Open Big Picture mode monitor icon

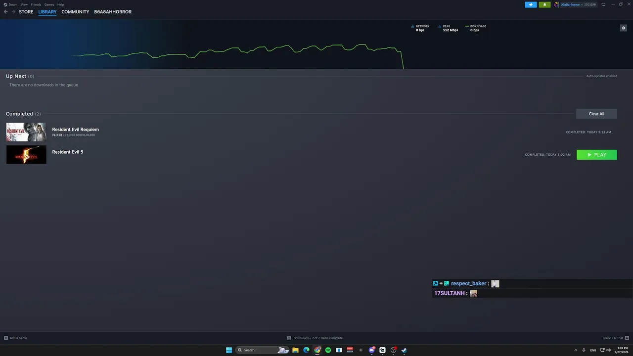click(x=603, y=4)
